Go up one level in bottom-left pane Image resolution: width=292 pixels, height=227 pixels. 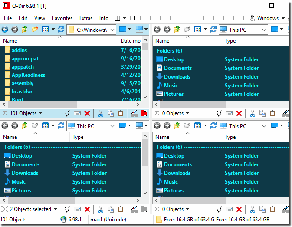click(x=25, y=126)
